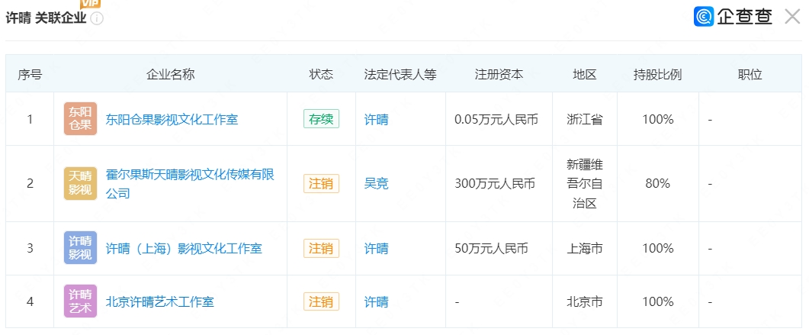Click the 浙江省 region cell

585,120
